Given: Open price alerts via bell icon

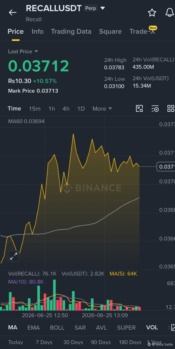Looking at the screenshot, I should pyautogui.click(x=169, y=12).
